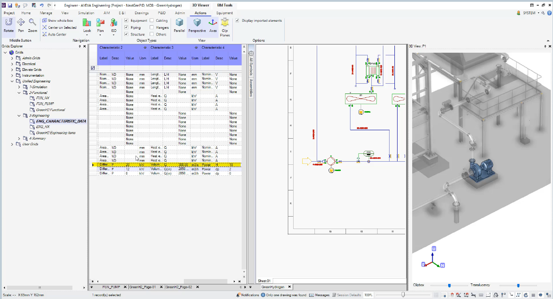Pin the 3D View P1 panel
Screen dimensions: 553x299
[545, 46]
